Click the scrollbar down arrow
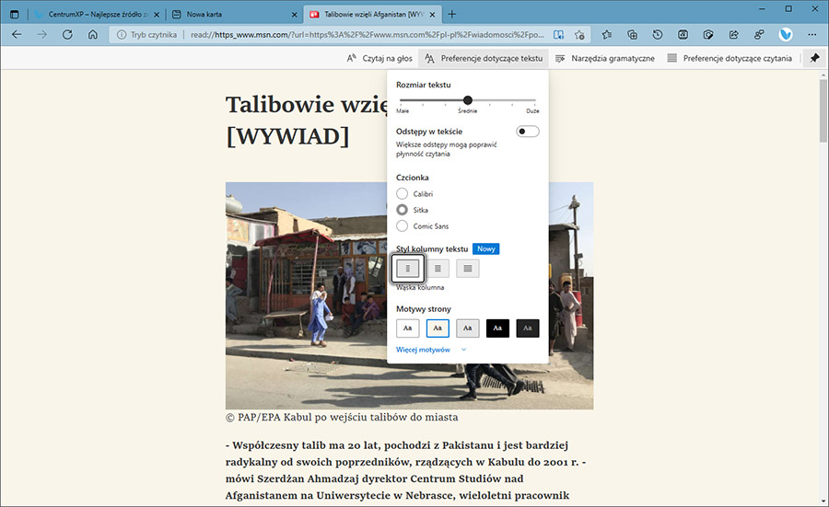829x507 pixels. click(x=823, y=501)
